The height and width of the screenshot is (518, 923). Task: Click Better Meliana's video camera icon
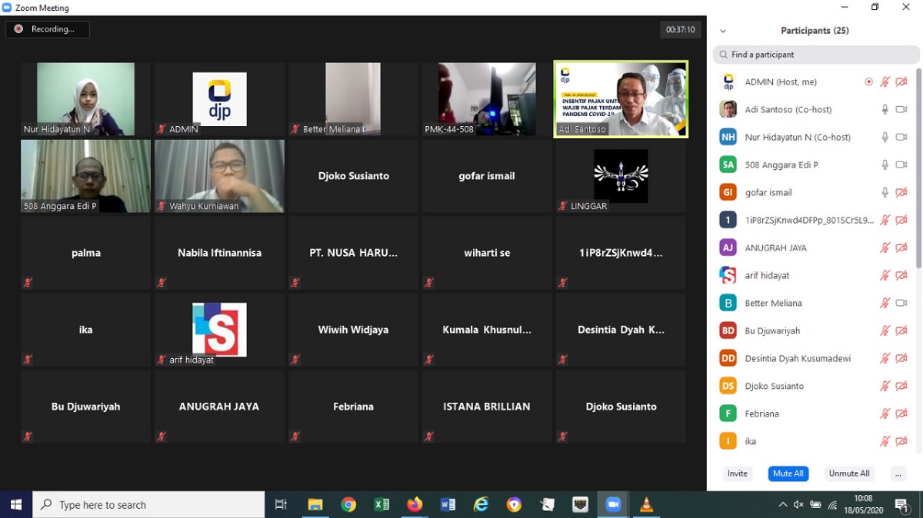(x=901, y=304)
